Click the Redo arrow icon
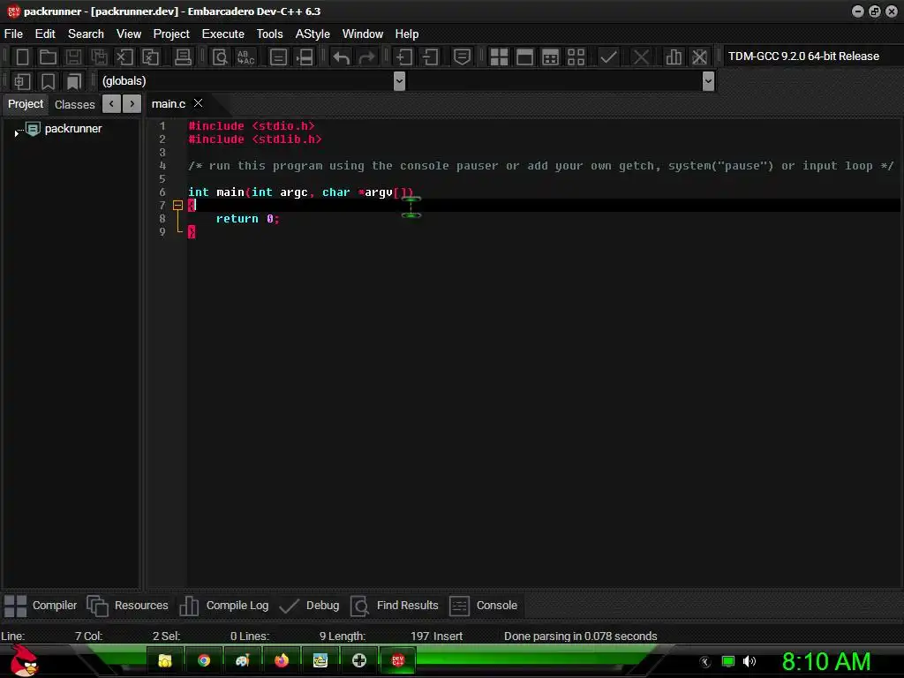The image size is (904, 678). click(366, 56)
